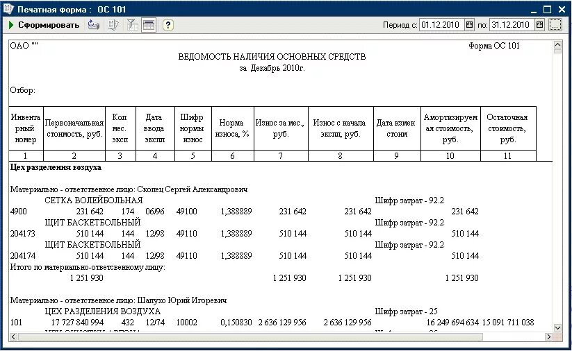Viewport: 572px width, 351px height.
Task: Click the Шифр нормы износ column header
Action: pyautogui.click(x=193, y=128)
